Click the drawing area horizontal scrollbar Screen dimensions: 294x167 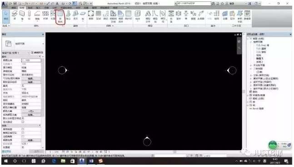tap(174, 152)
